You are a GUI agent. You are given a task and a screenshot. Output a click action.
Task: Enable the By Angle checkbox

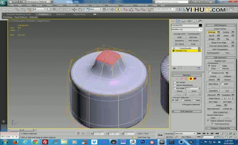point(174,88)
